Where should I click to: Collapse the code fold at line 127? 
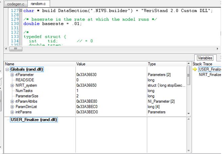coord(21,10)
